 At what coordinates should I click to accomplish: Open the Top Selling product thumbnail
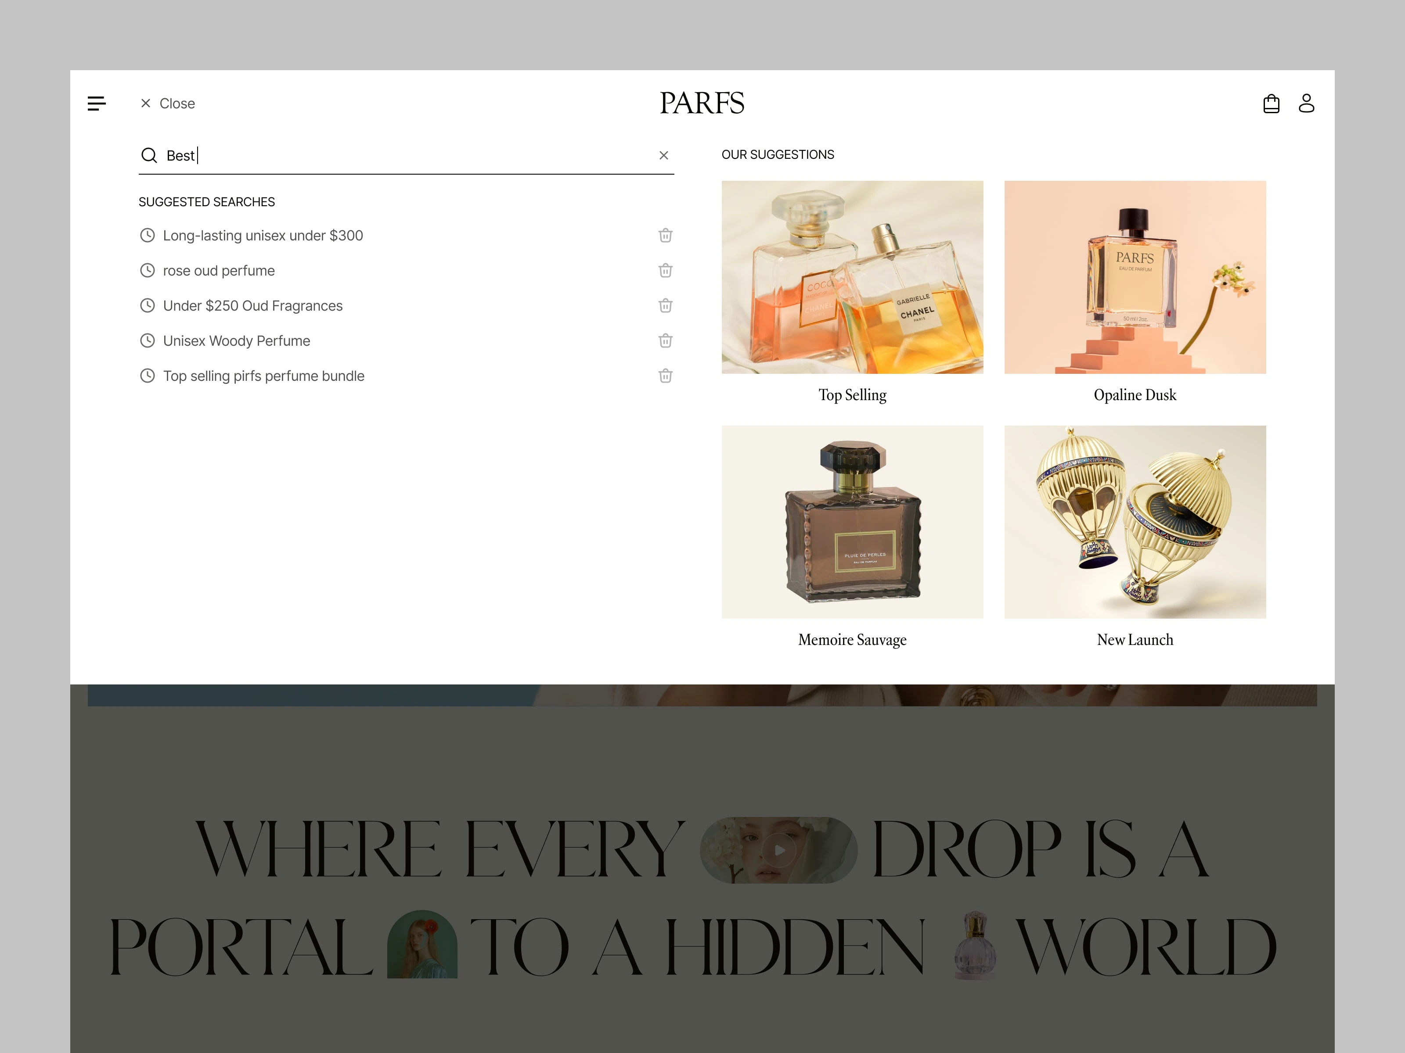(852, 277)
